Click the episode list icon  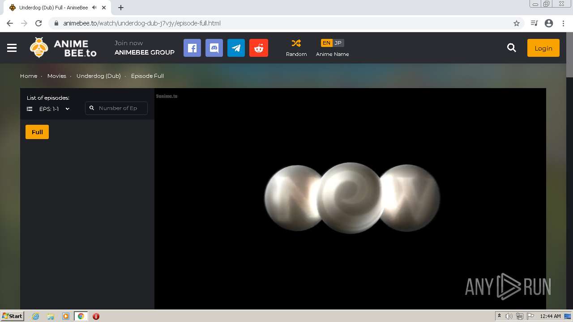[x=30, y=109]
